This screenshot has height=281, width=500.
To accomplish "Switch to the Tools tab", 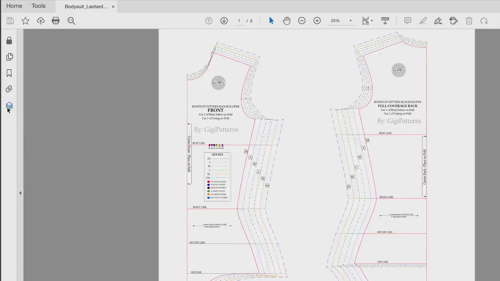I will click(38, 6).
